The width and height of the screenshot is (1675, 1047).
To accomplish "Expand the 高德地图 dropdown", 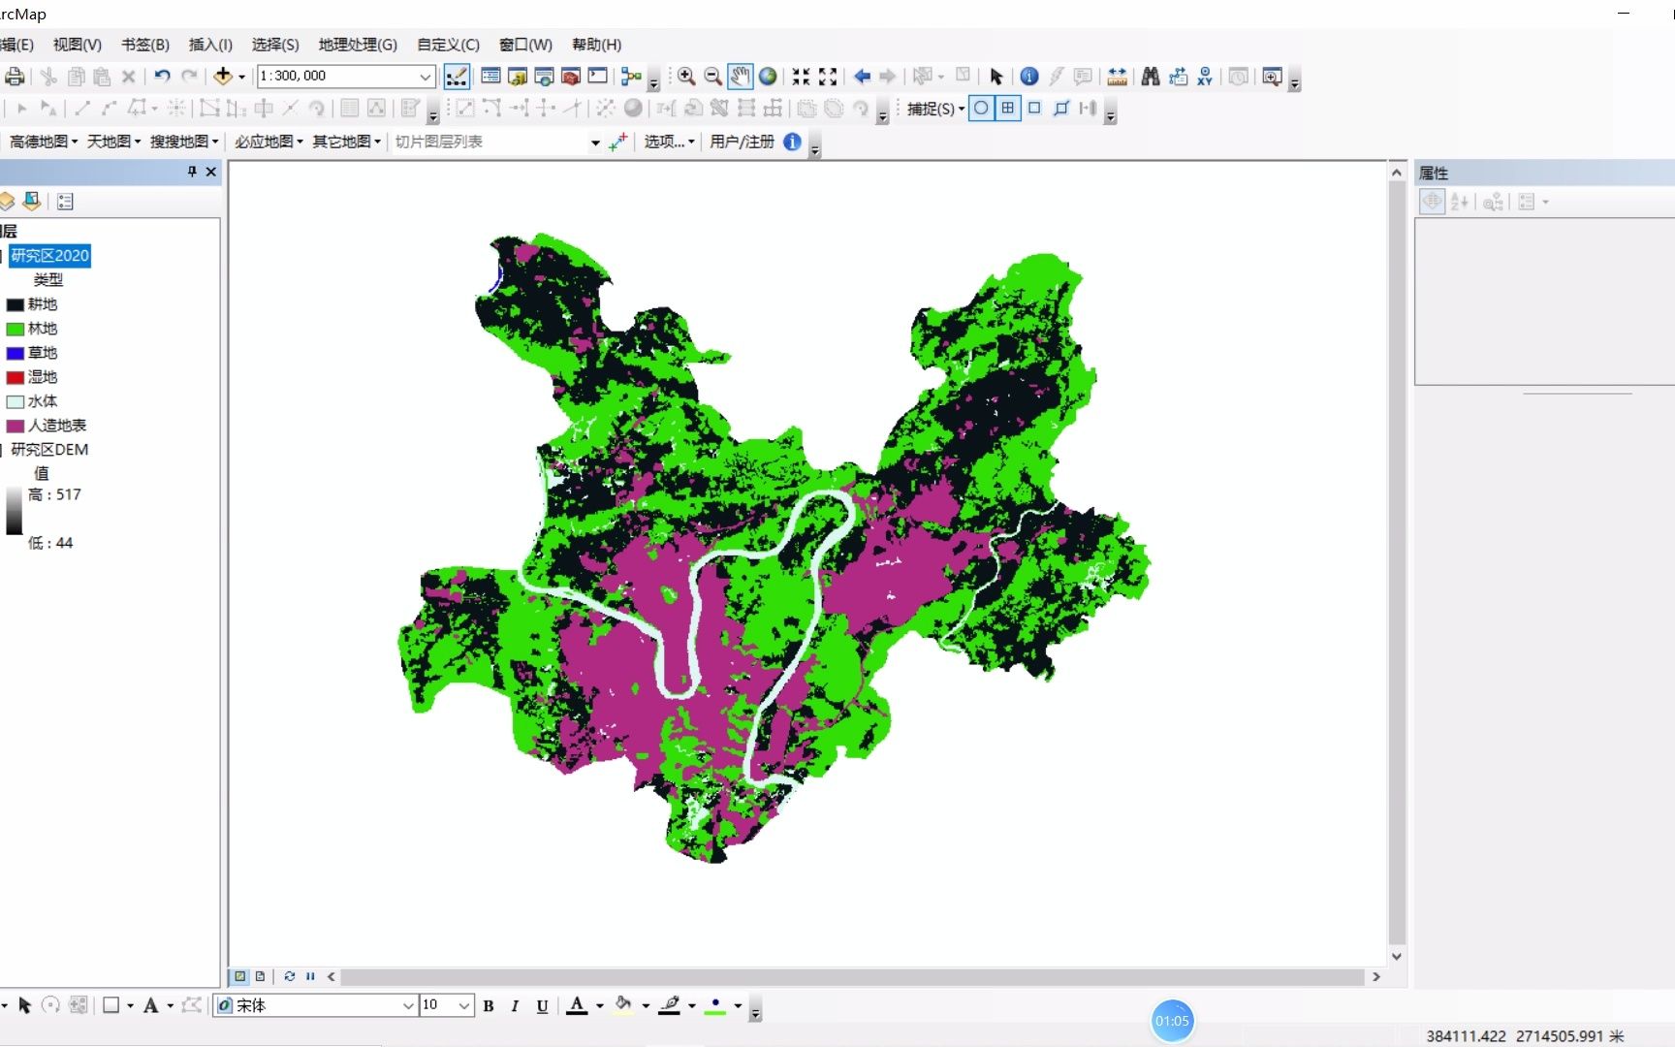I will (44, 142).
